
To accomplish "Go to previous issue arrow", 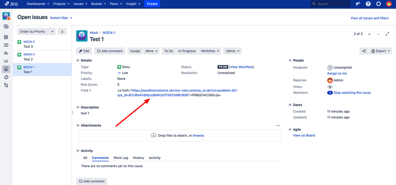I will pos(369,34).
